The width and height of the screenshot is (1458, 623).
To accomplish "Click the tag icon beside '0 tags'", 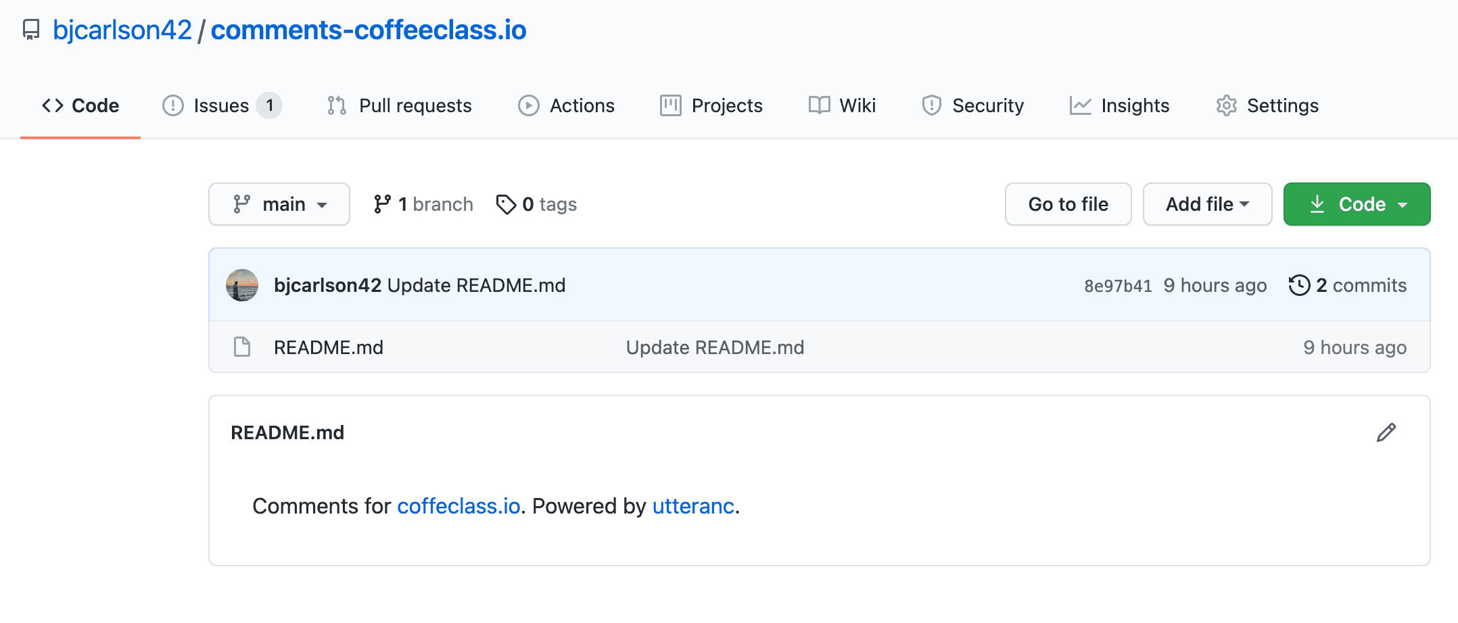I will pyautogui.click(x=507, y=203).
